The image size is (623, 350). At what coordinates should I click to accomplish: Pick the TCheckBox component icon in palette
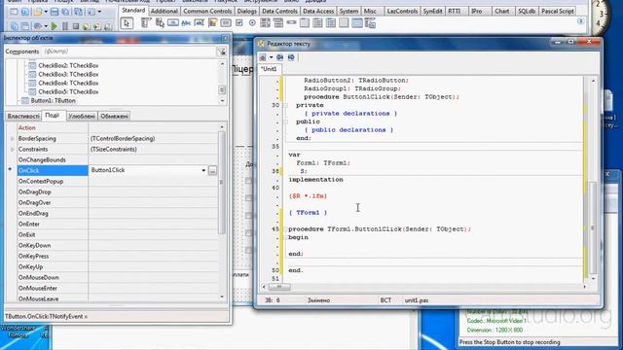(239, 23)
